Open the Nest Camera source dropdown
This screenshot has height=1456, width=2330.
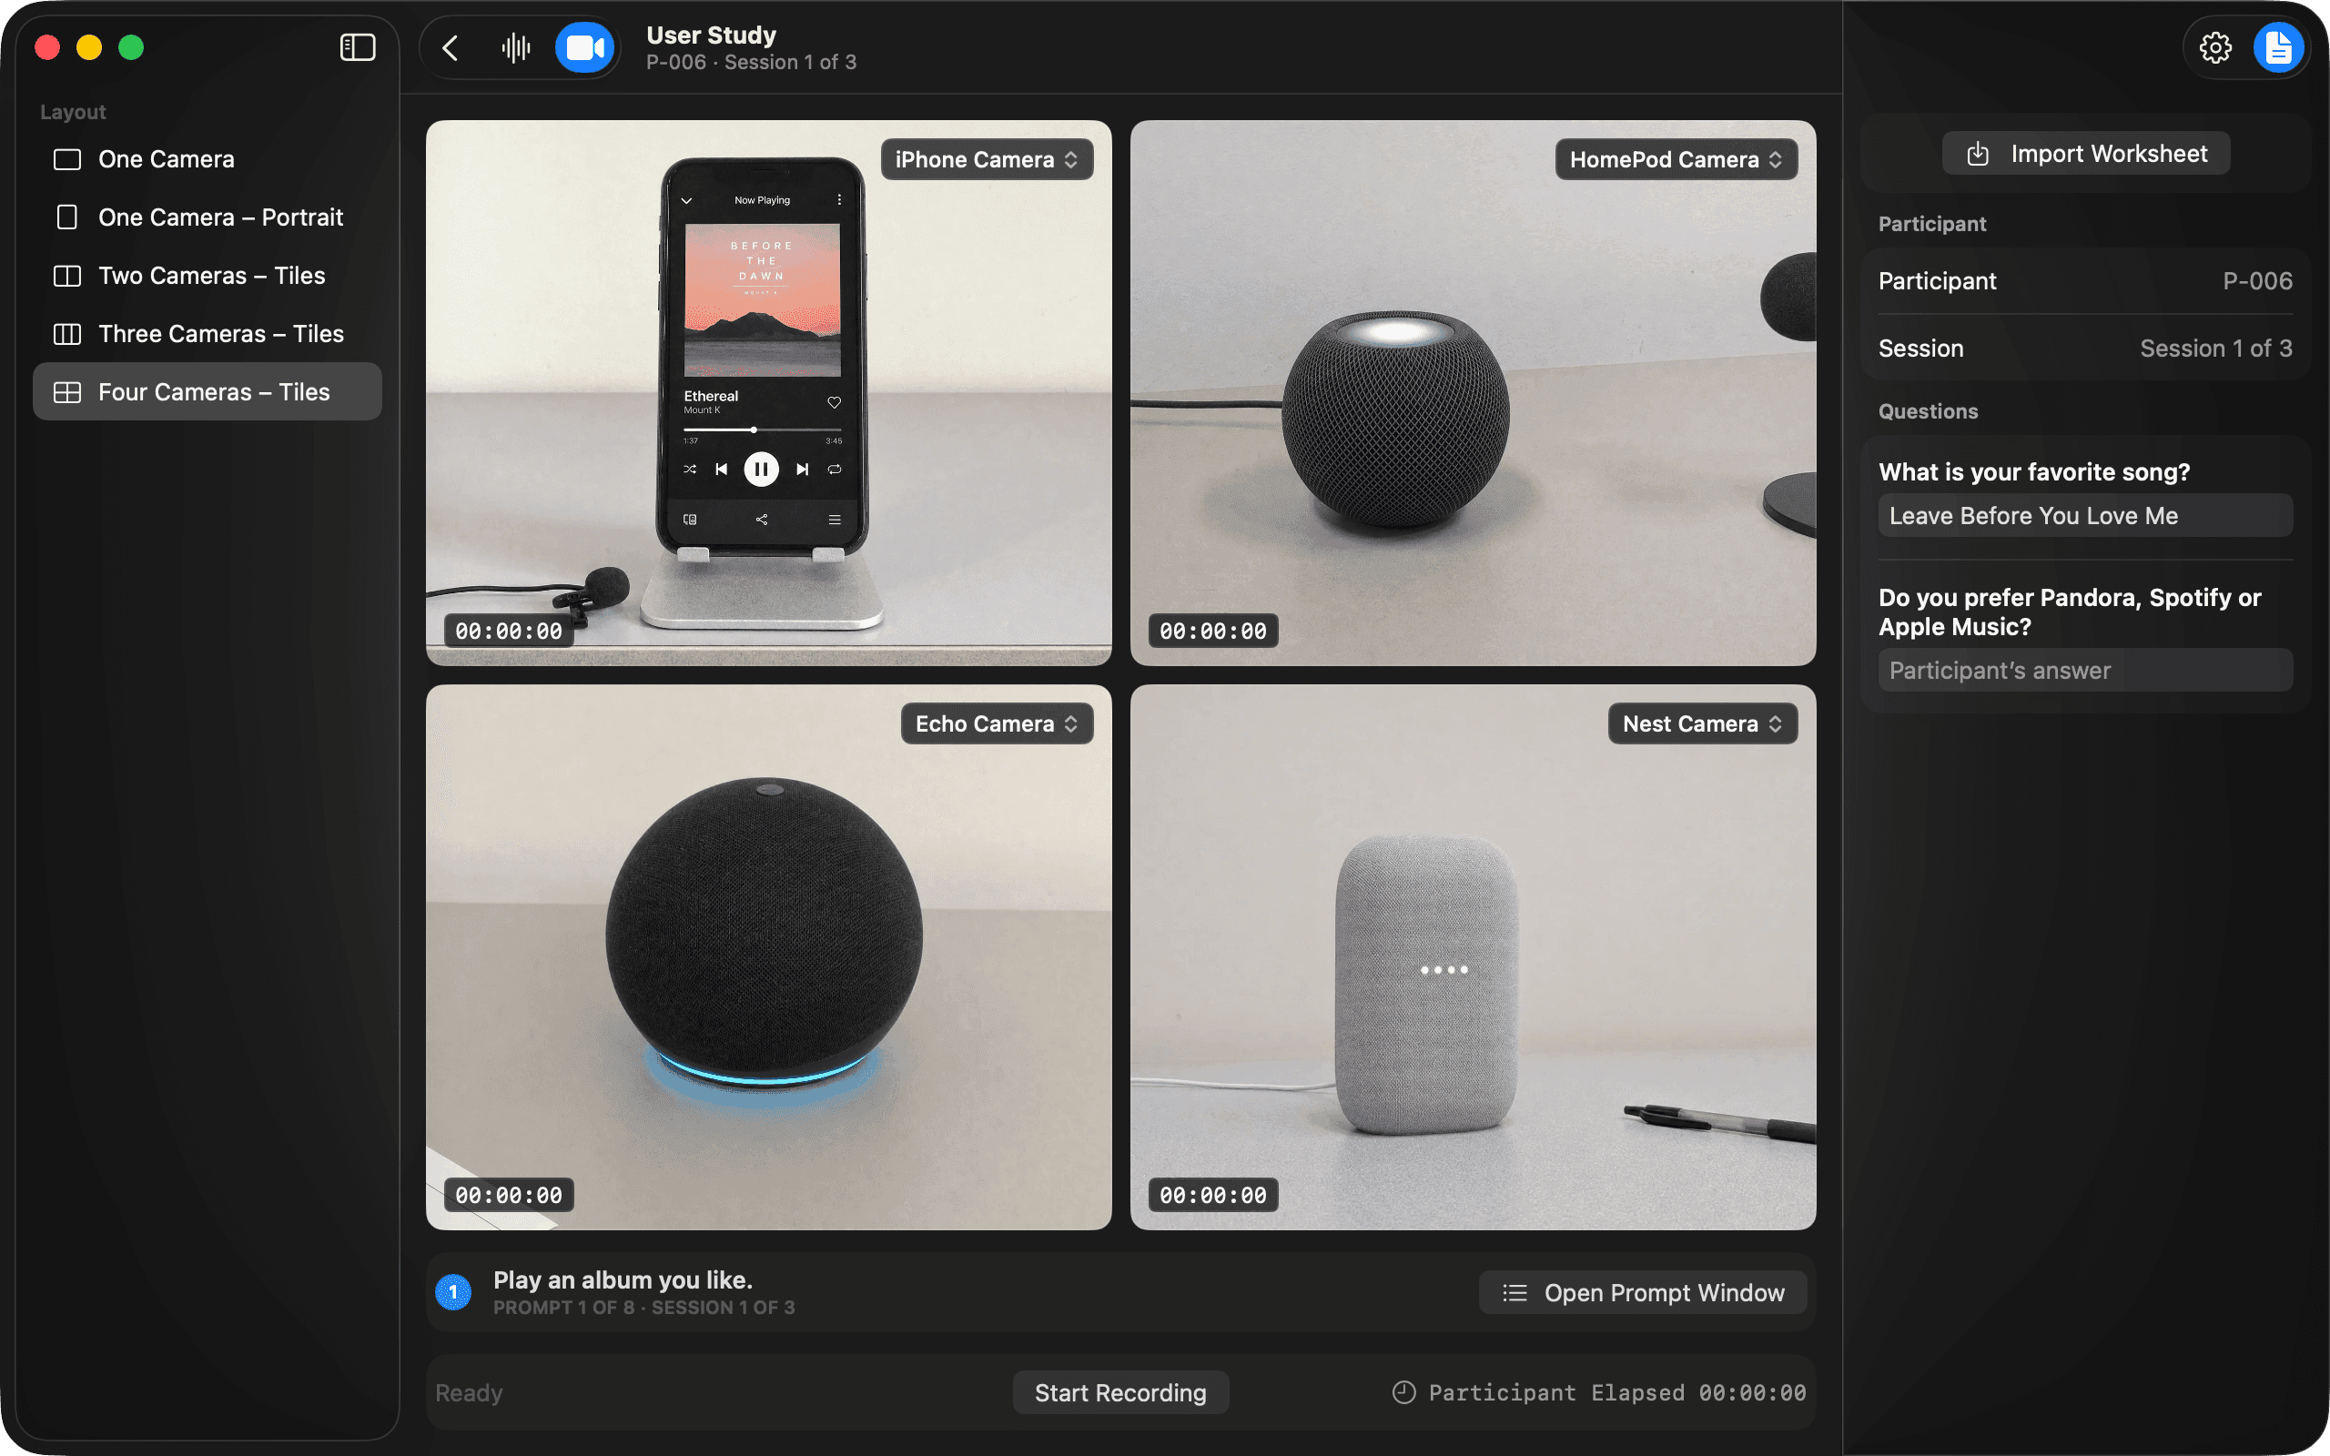(1702, 724)
